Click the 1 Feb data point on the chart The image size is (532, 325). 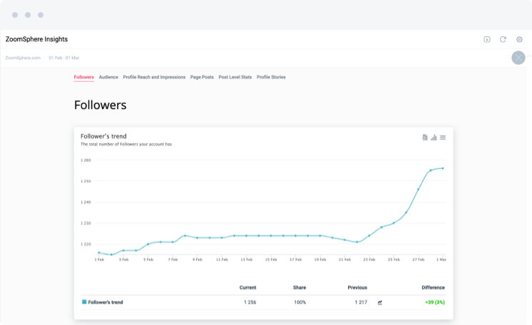[x=99, y=252]
